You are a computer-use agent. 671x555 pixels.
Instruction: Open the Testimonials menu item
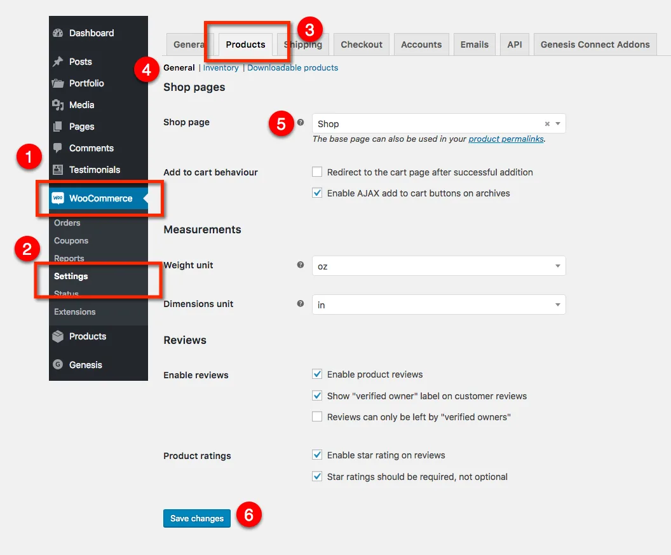click(x=98, y=170)
